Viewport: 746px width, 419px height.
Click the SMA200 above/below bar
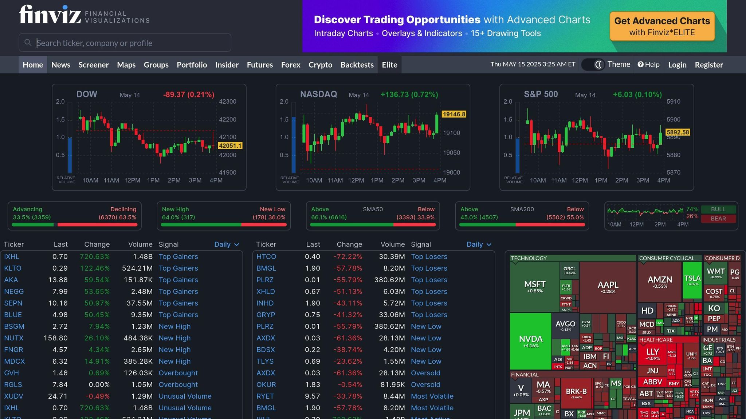click(x=522, y=225)
